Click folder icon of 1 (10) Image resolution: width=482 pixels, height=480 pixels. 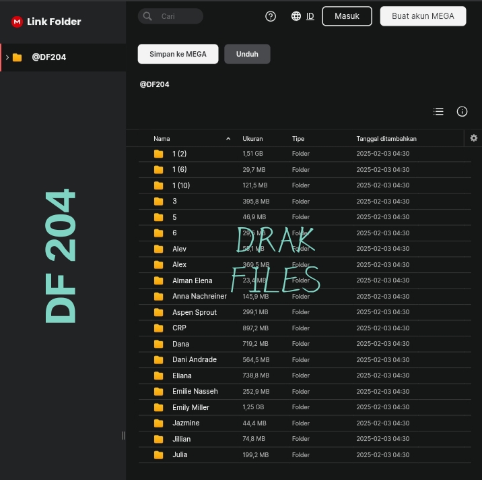159,185
